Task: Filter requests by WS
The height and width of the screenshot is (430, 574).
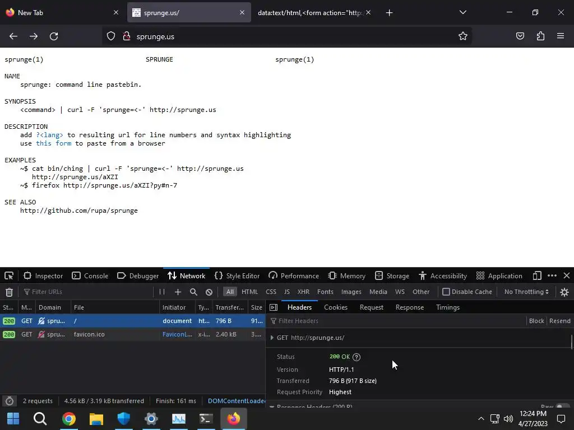Action: click(400, 292)
